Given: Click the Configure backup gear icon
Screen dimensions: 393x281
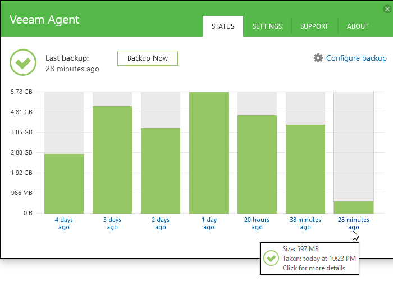Looking at the screenshot, I should point(318,58).
